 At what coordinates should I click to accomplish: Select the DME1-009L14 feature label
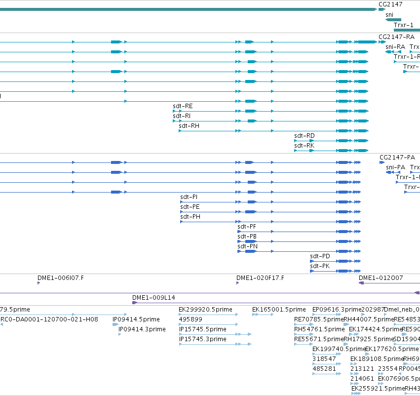(153, 298)
